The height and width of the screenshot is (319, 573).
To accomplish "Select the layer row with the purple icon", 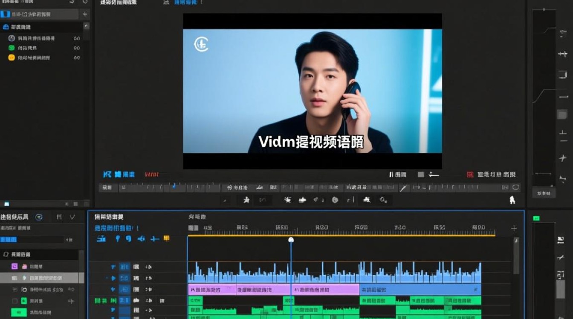I will click(x=39, y=266).
